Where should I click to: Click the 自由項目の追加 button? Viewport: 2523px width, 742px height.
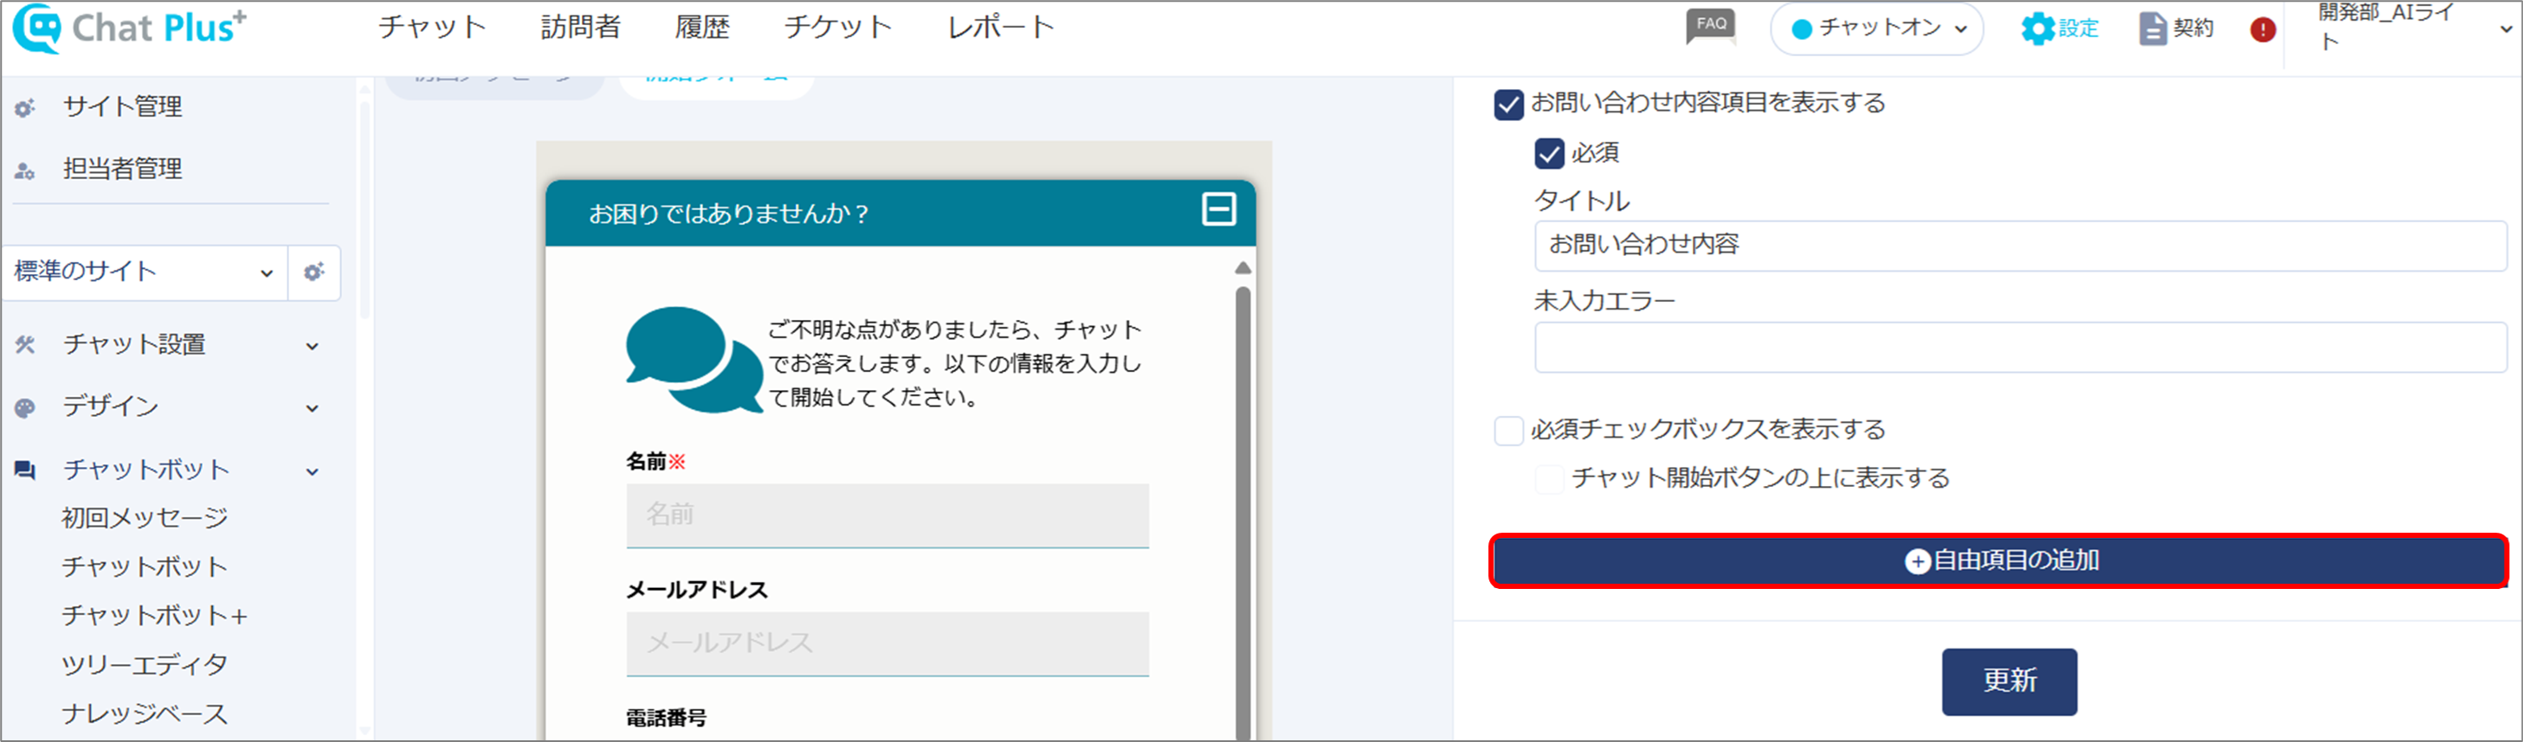[x=1998, y=561]
